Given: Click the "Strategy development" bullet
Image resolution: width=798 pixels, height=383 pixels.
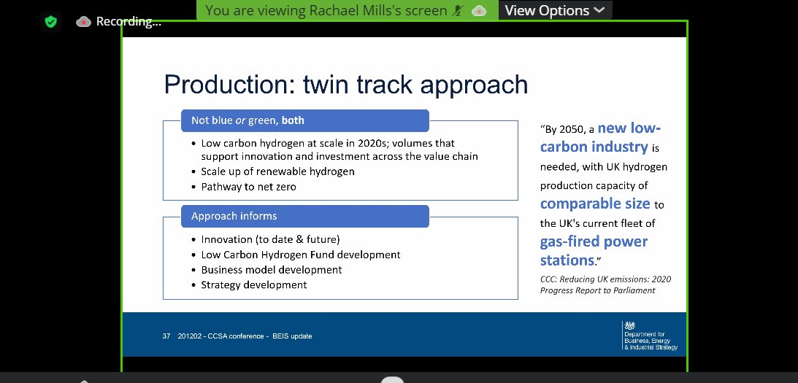Looking at the screenshot, I should tap(253, 285).
